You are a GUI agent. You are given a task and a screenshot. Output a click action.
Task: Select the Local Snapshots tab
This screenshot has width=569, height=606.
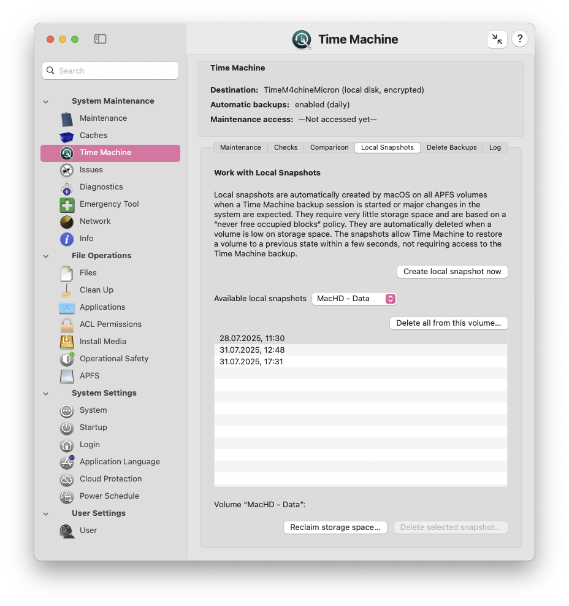(388, 148)
